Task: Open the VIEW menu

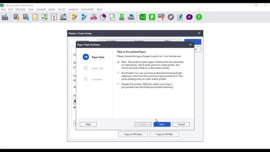Action: click(31, 9)
